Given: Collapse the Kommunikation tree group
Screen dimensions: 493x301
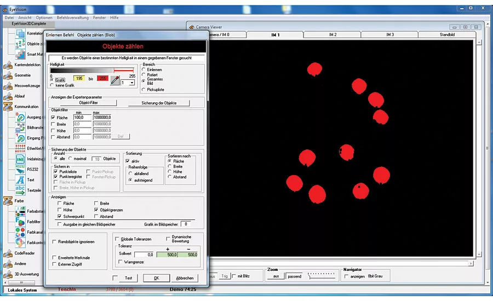Looking at the screenshot, I should tap(8, 107).
